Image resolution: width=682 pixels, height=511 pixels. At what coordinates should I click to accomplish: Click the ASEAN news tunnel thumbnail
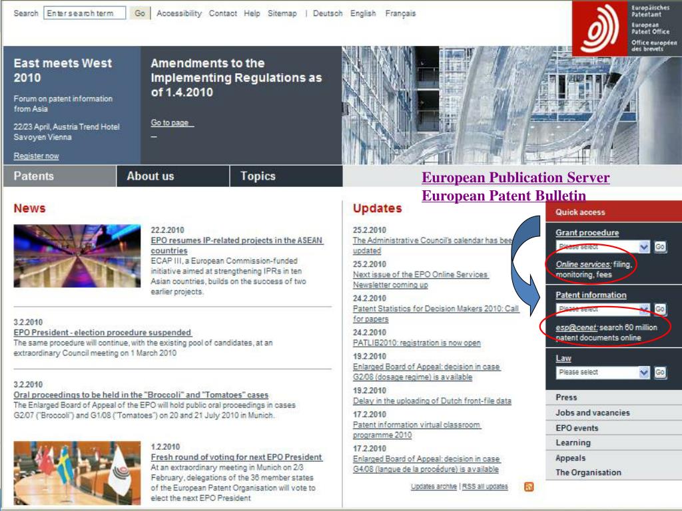77,256
